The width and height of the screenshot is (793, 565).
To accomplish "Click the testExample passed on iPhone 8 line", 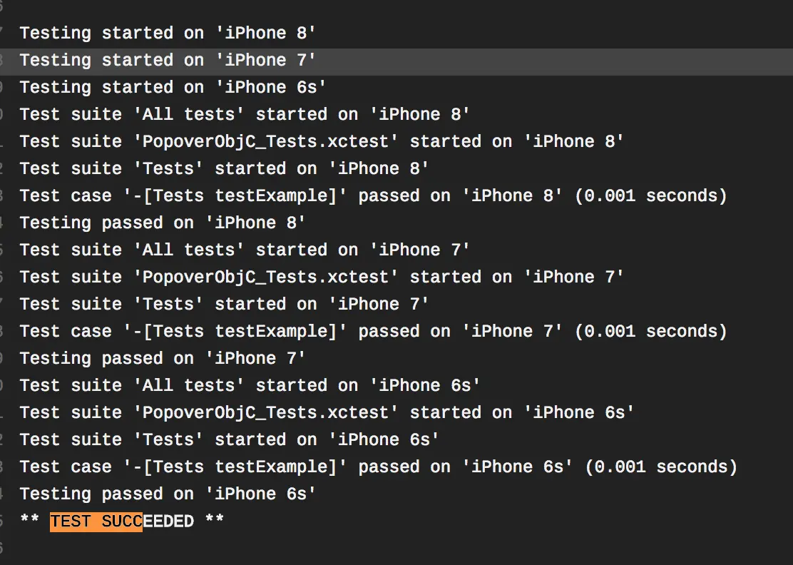I will (x=373, y=196).
